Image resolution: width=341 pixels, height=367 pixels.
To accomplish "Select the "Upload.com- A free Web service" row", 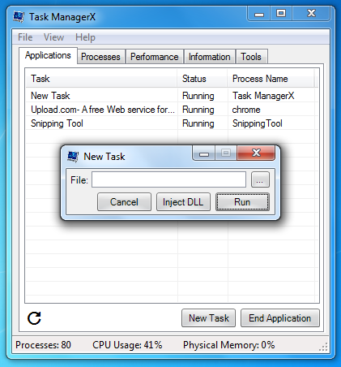I will (x=172, y=110).
